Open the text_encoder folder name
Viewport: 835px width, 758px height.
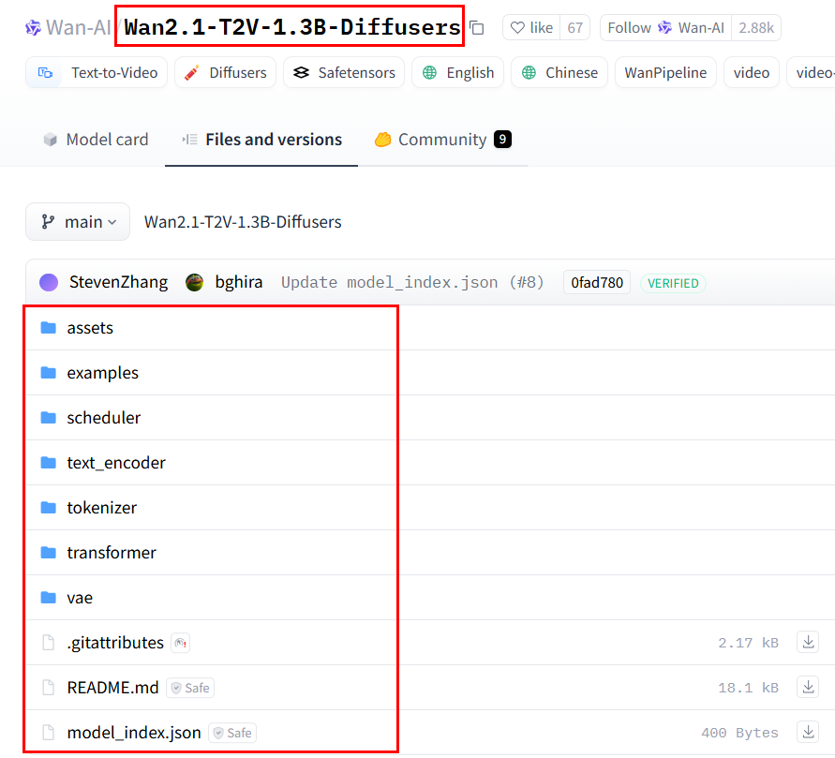(x=116, y=463)
